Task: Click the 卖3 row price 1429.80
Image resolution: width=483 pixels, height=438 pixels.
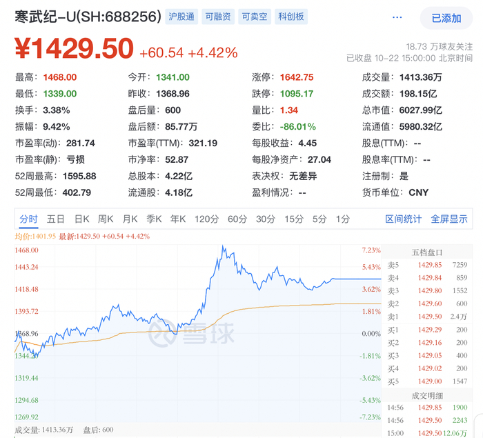Action: pyautogui.click(x=430, y=291)
